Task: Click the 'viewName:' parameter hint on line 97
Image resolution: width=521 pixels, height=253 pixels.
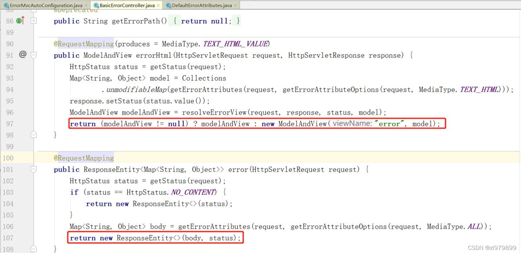Action: 352,124
